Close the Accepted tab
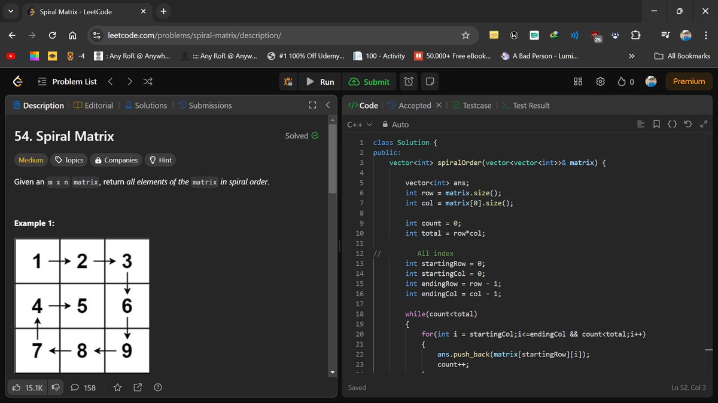The width and height of the screenshot is (718, 403). pos(439,105)
